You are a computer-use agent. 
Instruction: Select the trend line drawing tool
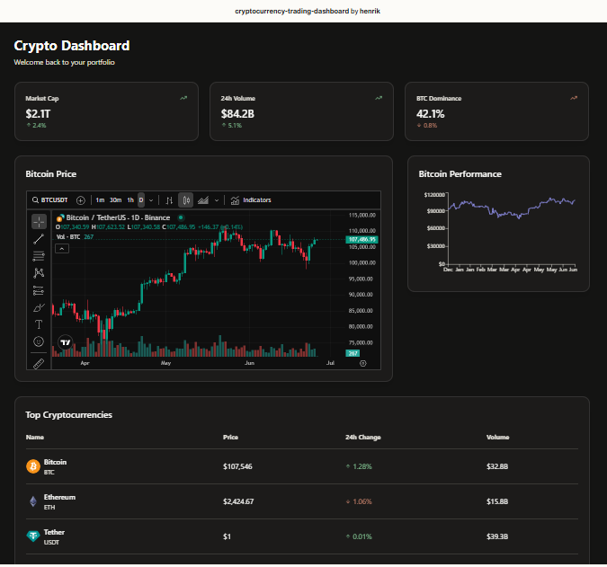click(39, 239)
